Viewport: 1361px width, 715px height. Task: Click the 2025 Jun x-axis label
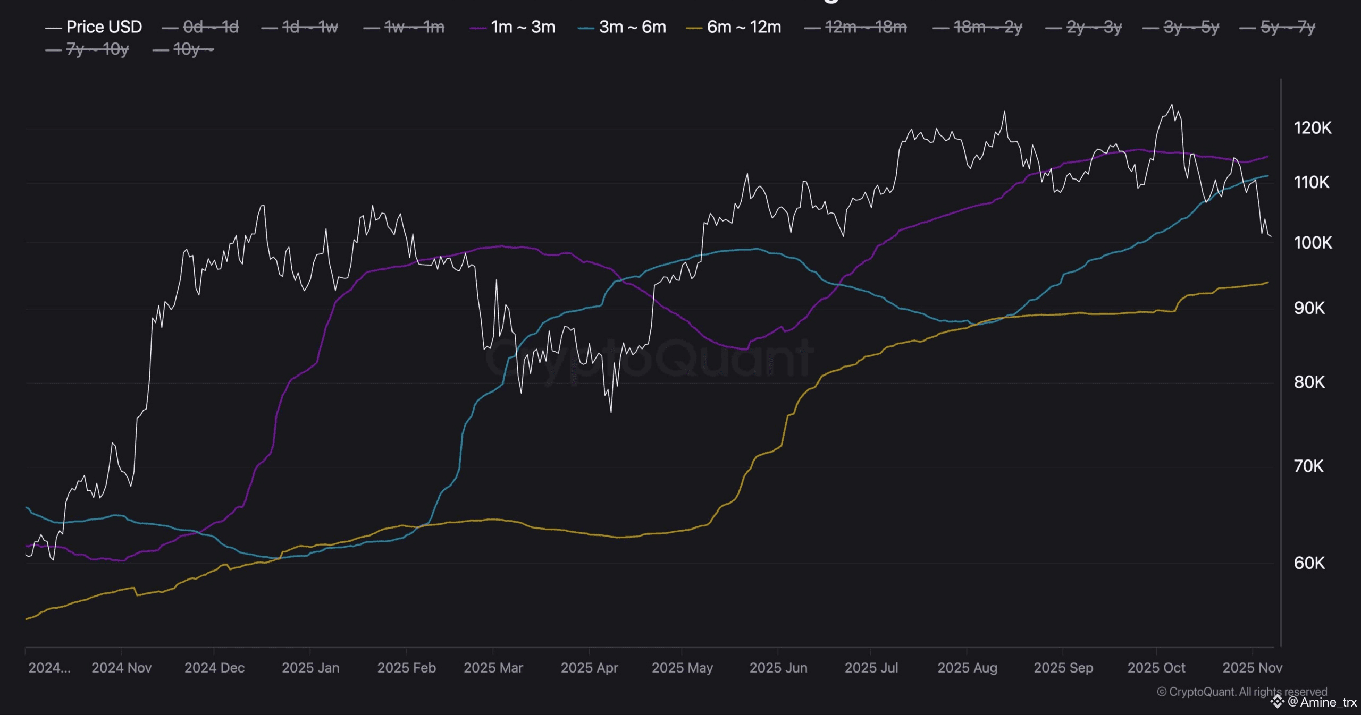[778, 668]
